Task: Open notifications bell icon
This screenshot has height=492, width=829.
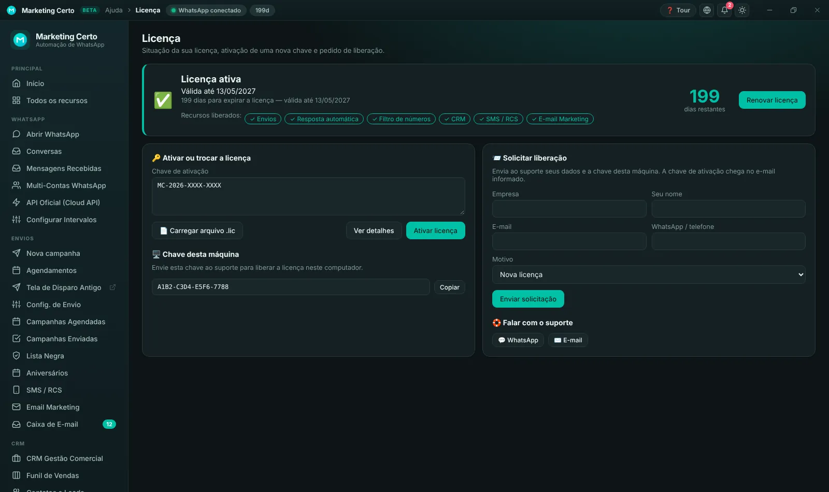Action: click(724, 10)
